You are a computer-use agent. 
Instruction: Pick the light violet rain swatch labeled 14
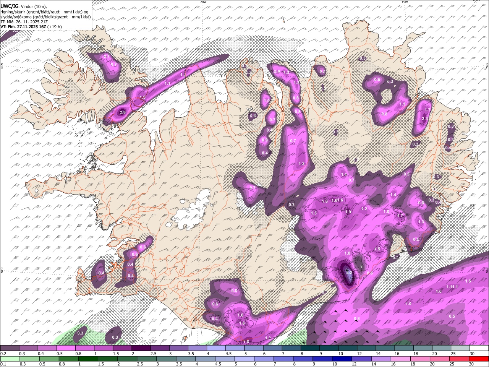pyautogui.click(x=381, y=359)
